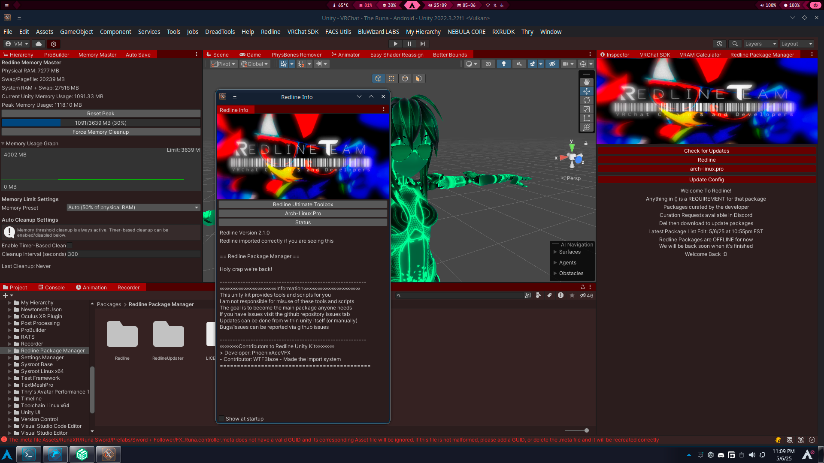Viewport: 824px width, 463px height.
Task: Open the Memory Preset dropdown
Action: pos(133,207)
